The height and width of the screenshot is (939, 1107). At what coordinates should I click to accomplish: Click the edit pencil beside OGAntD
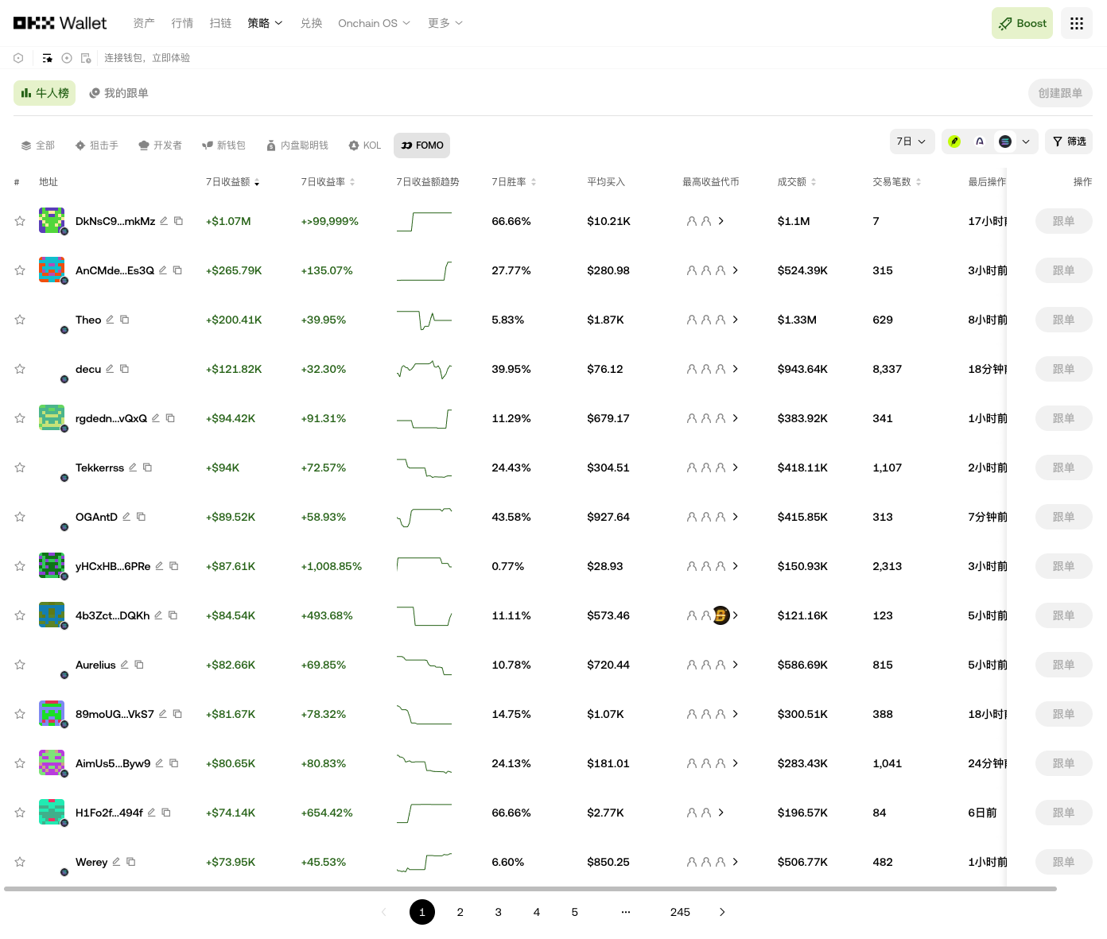point(126,517)
